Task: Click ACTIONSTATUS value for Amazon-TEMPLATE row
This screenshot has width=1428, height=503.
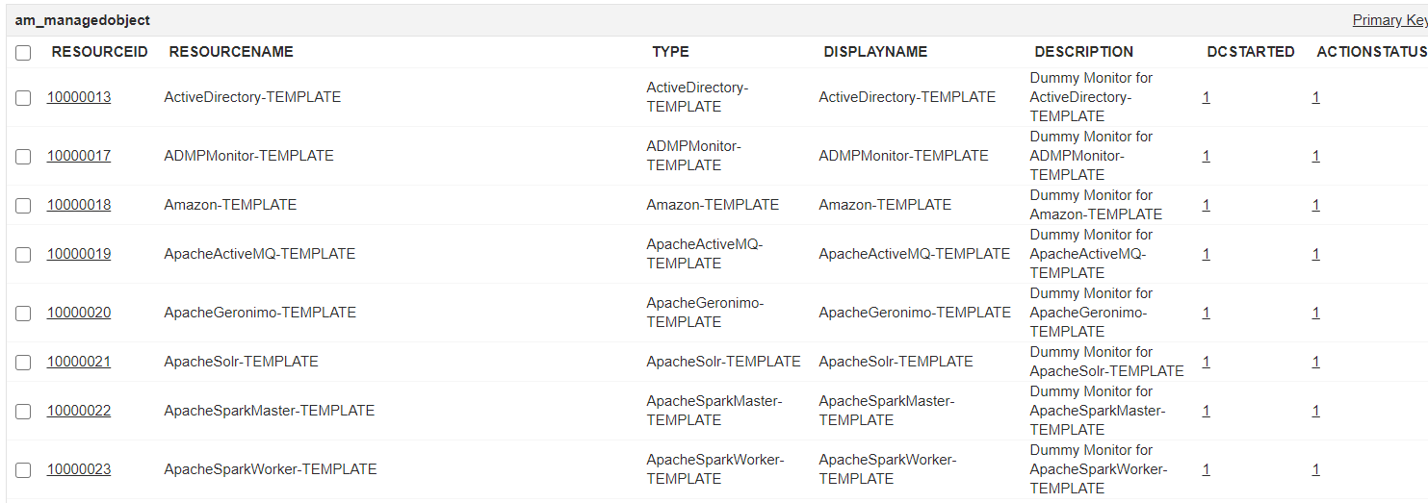Action: coord(1316,205)
